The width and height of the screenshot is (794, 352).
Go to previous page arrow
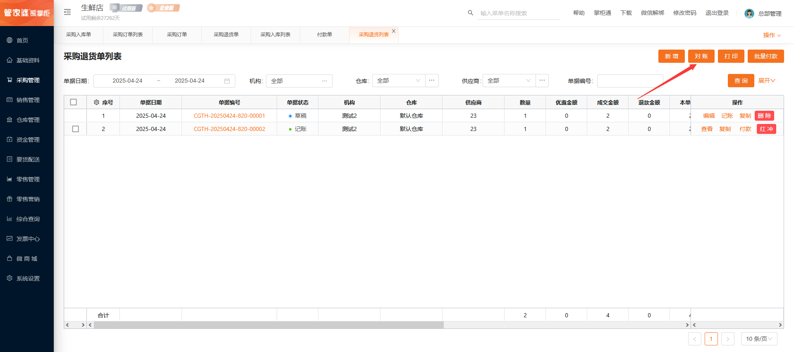(x=695, y=339)
